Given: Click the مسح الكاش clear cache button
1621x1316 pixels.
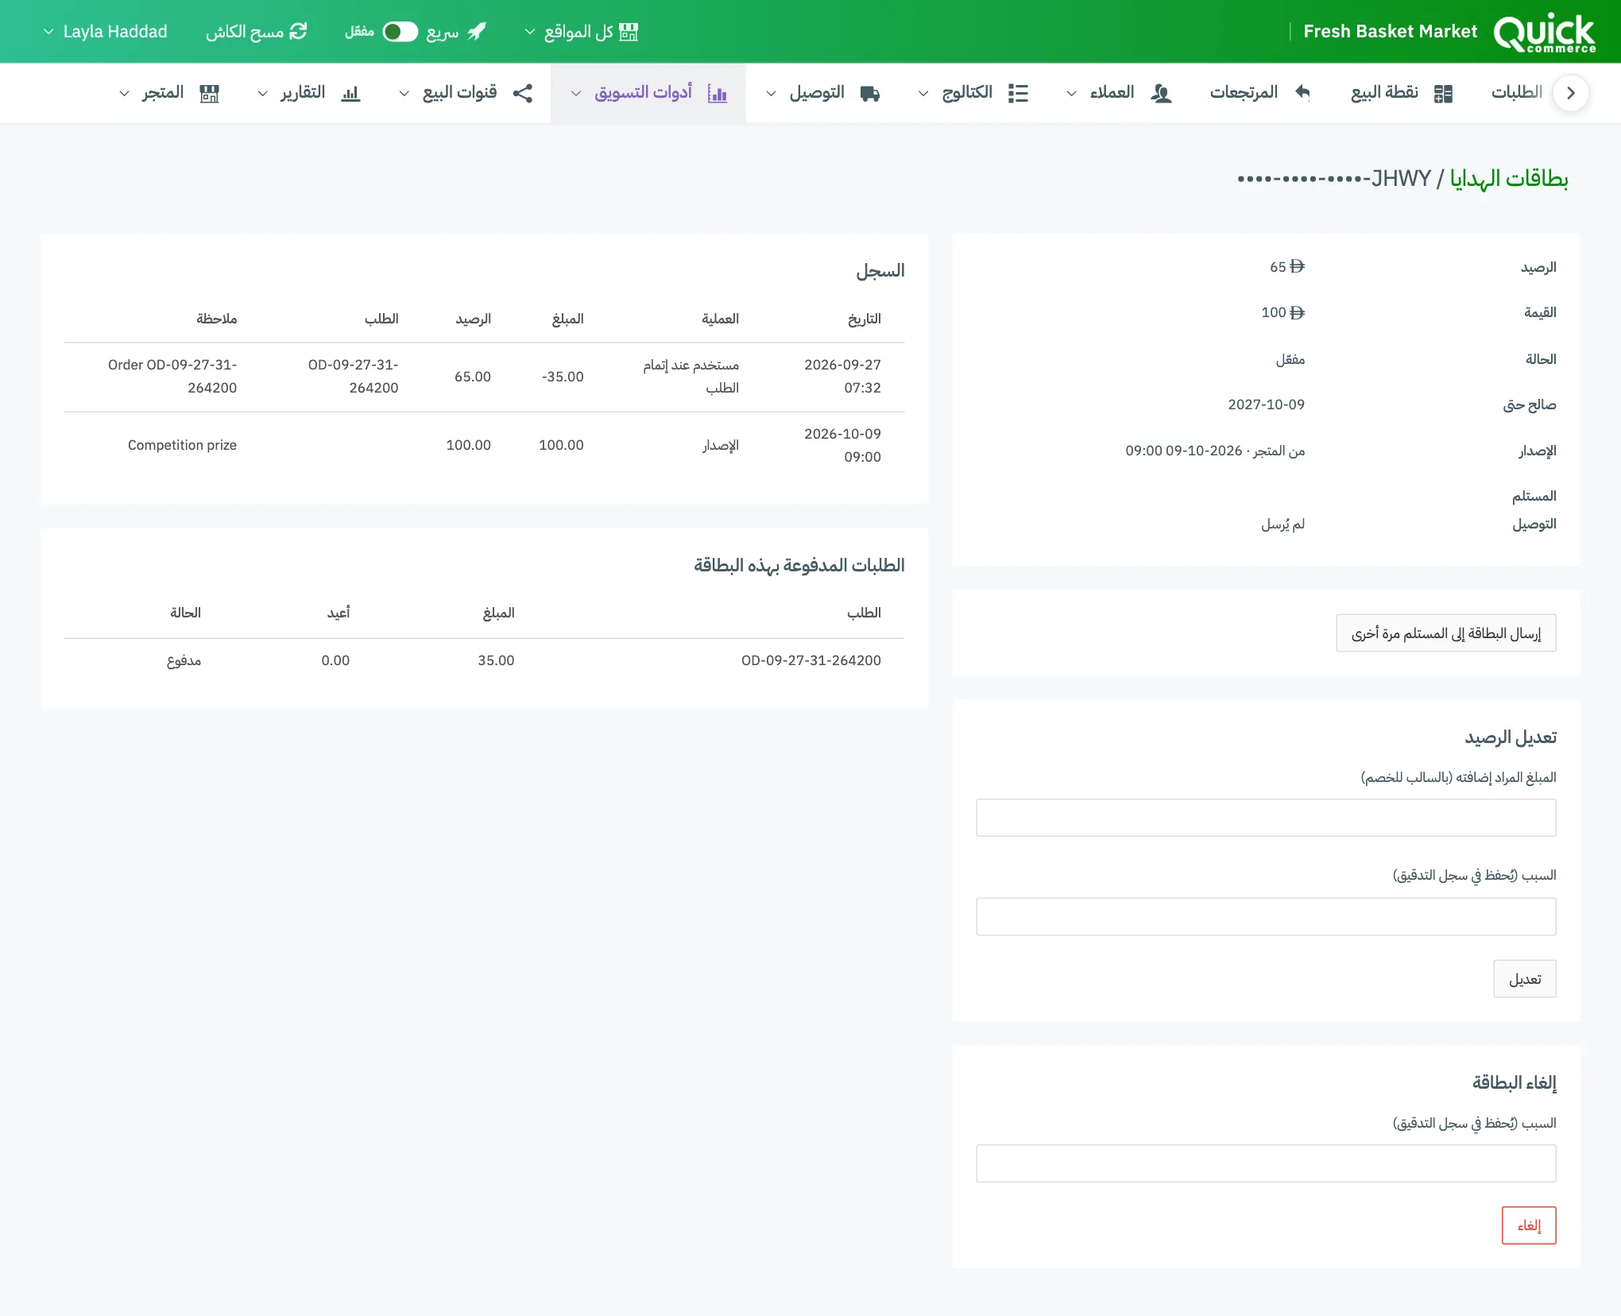Looking at the screenshot, I should [x=256, y=32].
